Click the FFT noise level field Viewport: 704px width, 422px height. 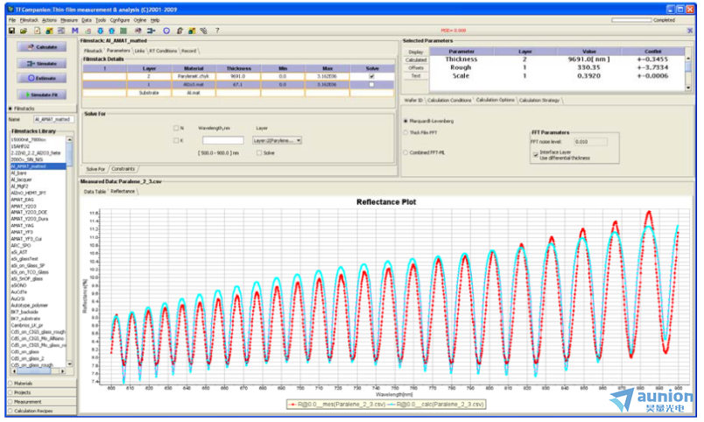[590, 142]
